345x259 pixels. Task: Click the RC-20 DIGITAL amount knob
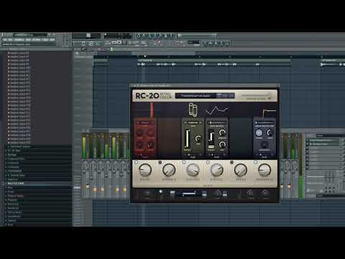tap(216, 170)
